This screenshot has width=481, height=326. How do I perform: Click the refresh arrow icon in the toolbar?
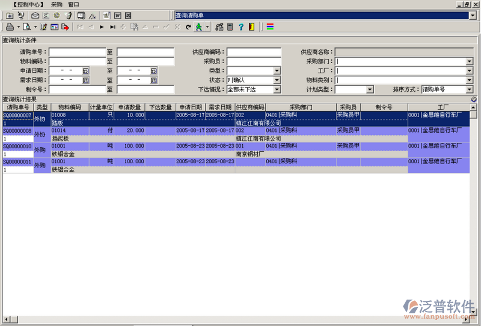188,27
